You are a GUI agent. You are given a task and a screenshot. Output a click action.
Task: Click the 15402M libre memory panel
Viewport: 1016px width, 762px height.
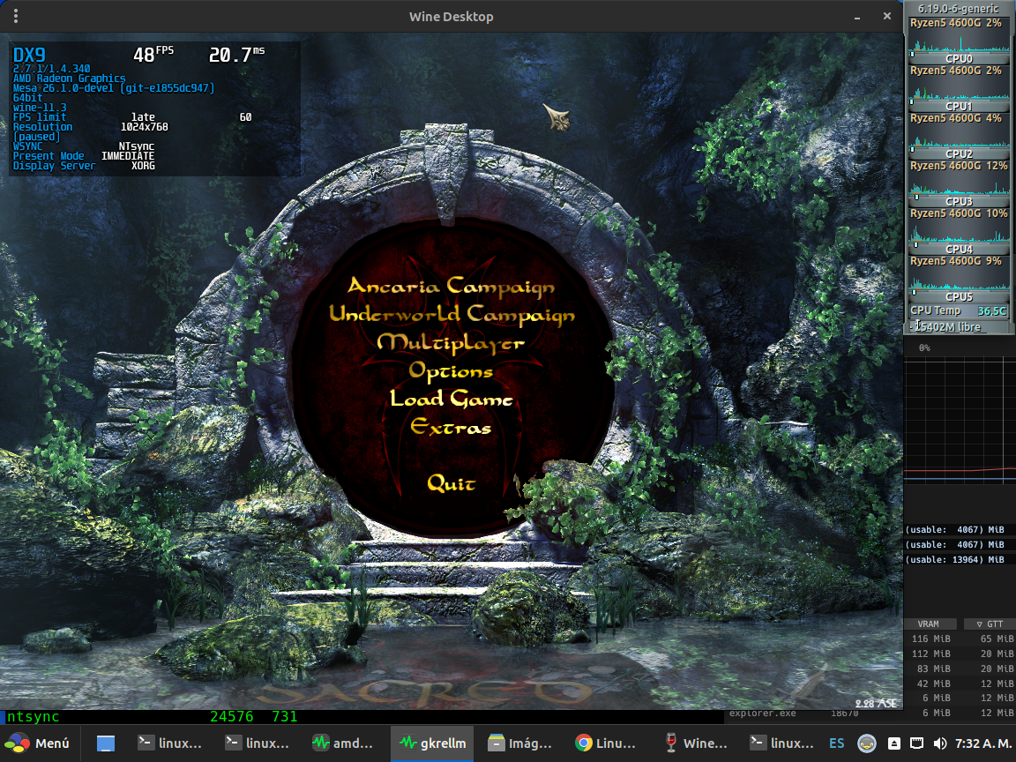tap(959, 327)
